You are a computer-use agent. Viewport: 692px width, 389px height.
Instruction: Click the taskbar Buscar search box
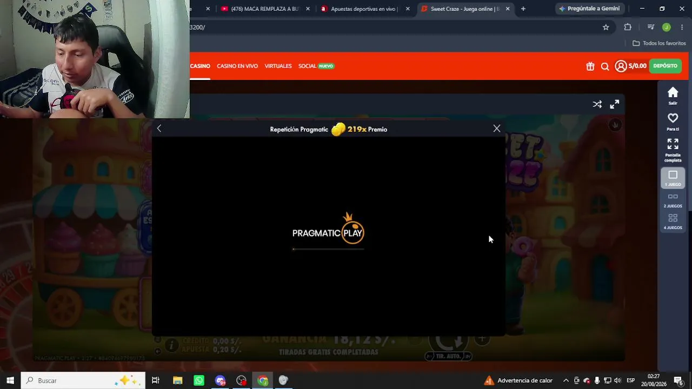[x=83, y=380]
